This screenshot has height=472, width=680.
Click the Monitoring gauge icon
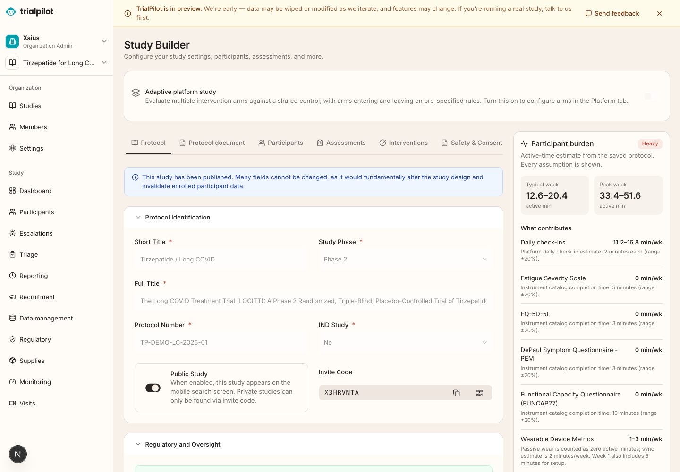[x=13, y=382]
